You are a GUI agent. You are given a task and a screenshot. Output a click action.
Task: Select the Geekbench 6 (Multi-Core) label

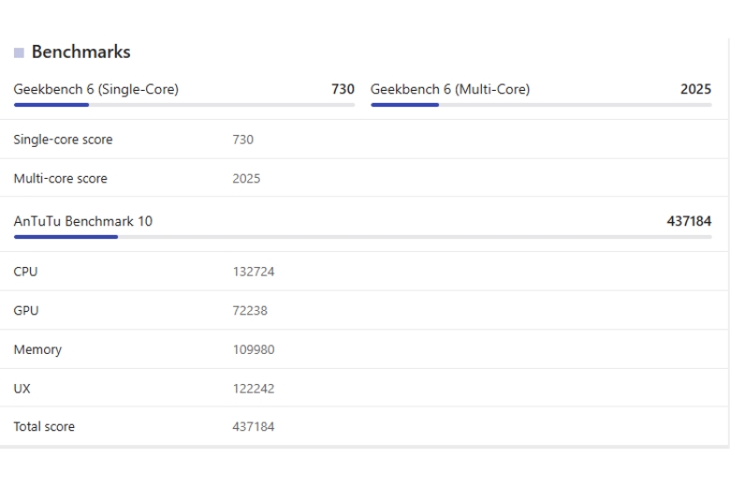click(450, 89)
